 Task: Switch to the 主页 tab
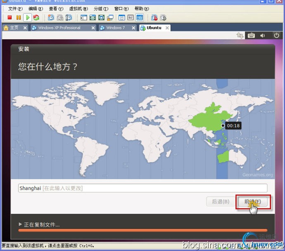[14, 28]
